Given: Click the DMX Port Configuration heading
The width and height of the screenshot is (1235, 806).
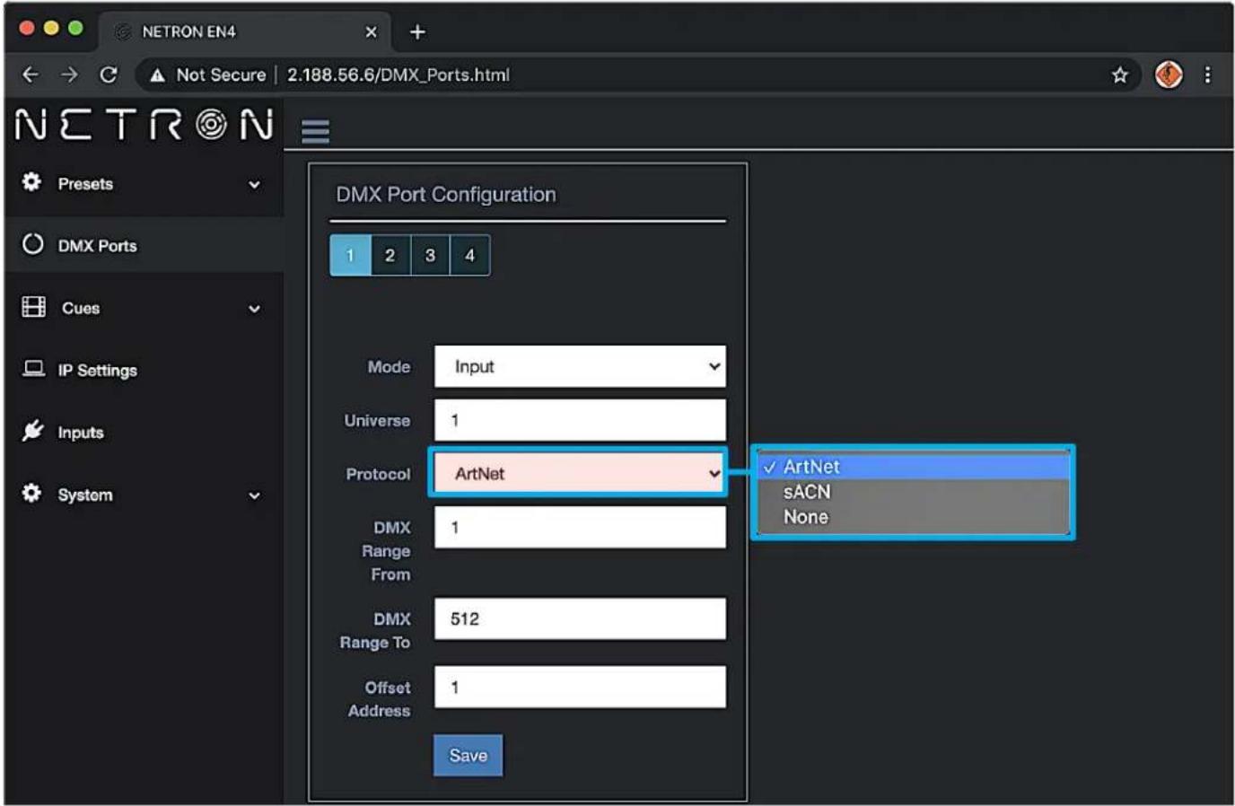Looking at the screenshot, I should click(446, 195).
